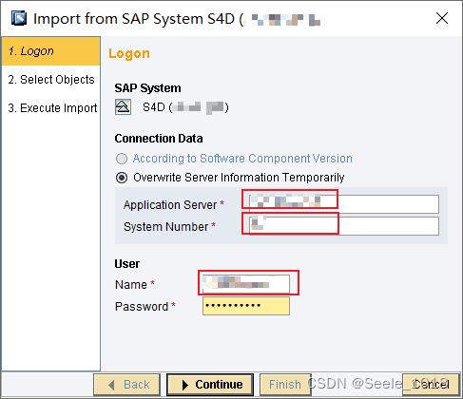Click the SAP System S4D icon
This screenshot has width=463, height=399.
tap(123, 107)
